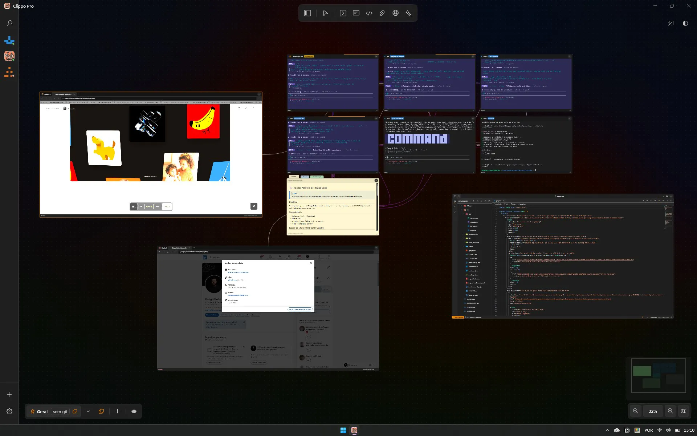Select the pointer cursor tool in top toolbar
This screenshot has width=697, height=436.
325,13
